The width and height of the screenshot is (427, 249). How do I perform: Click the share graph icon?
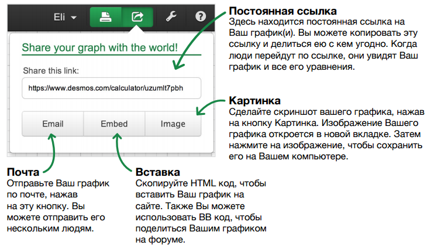click(x=137, y=17)
